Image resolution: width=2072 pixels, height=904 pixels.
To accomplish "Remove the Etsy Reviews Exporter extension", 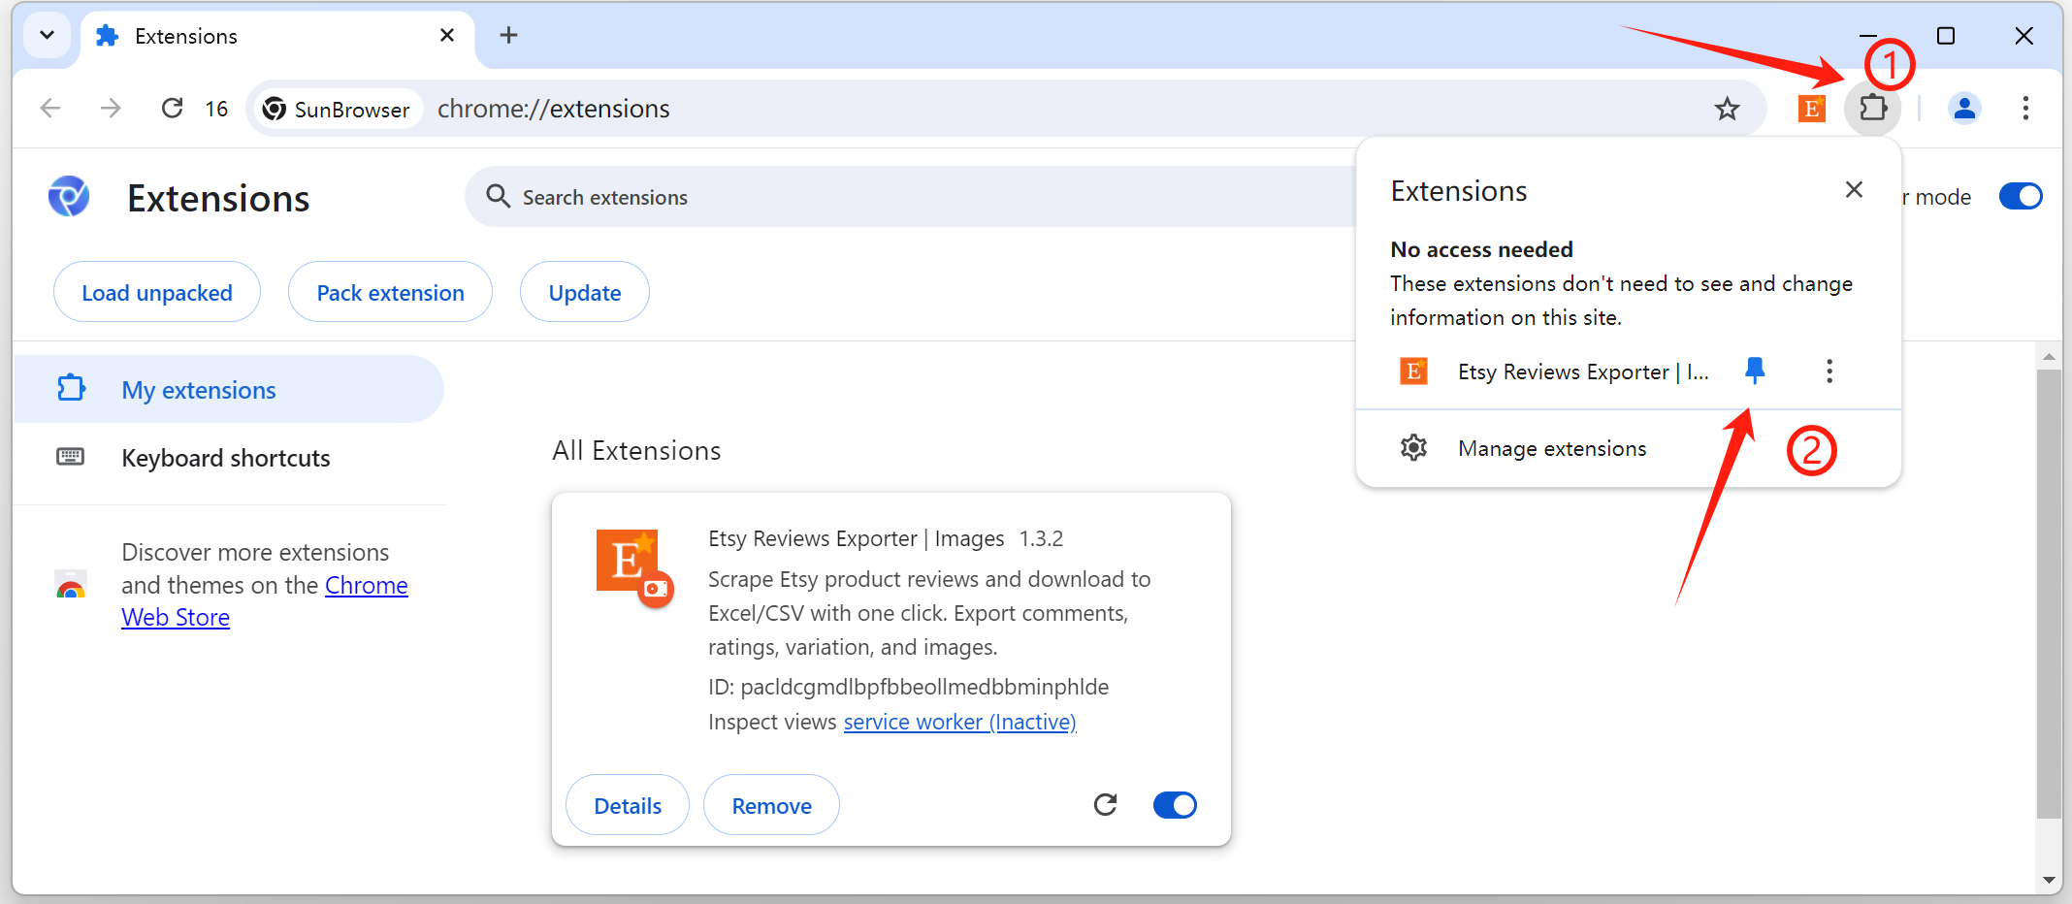I will click(x=771, y=805).
